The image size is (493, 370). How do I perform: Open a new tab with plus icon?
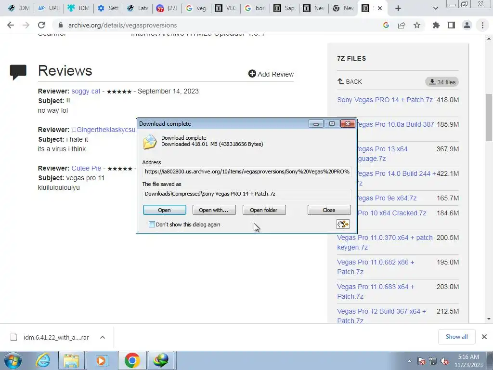pos(398,8)
